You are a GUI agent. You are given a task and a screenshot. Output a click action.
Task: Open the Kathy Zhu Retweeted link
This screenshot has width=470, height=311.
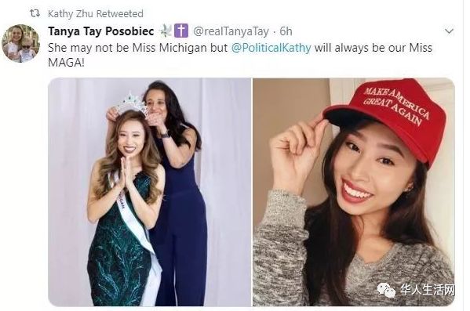[x=95, y=14]
